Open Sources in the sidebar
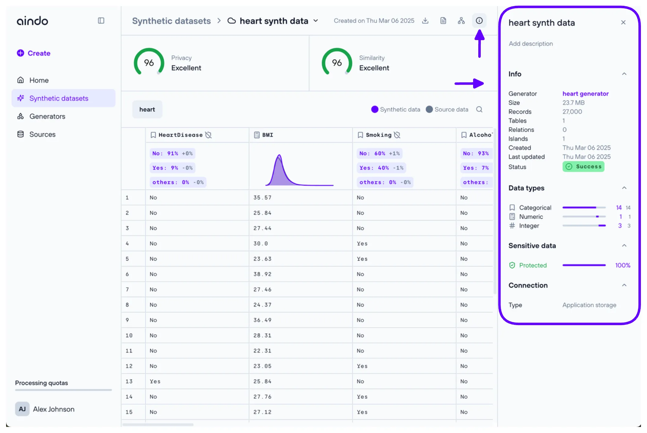647x433 pixels. (42, 135)
